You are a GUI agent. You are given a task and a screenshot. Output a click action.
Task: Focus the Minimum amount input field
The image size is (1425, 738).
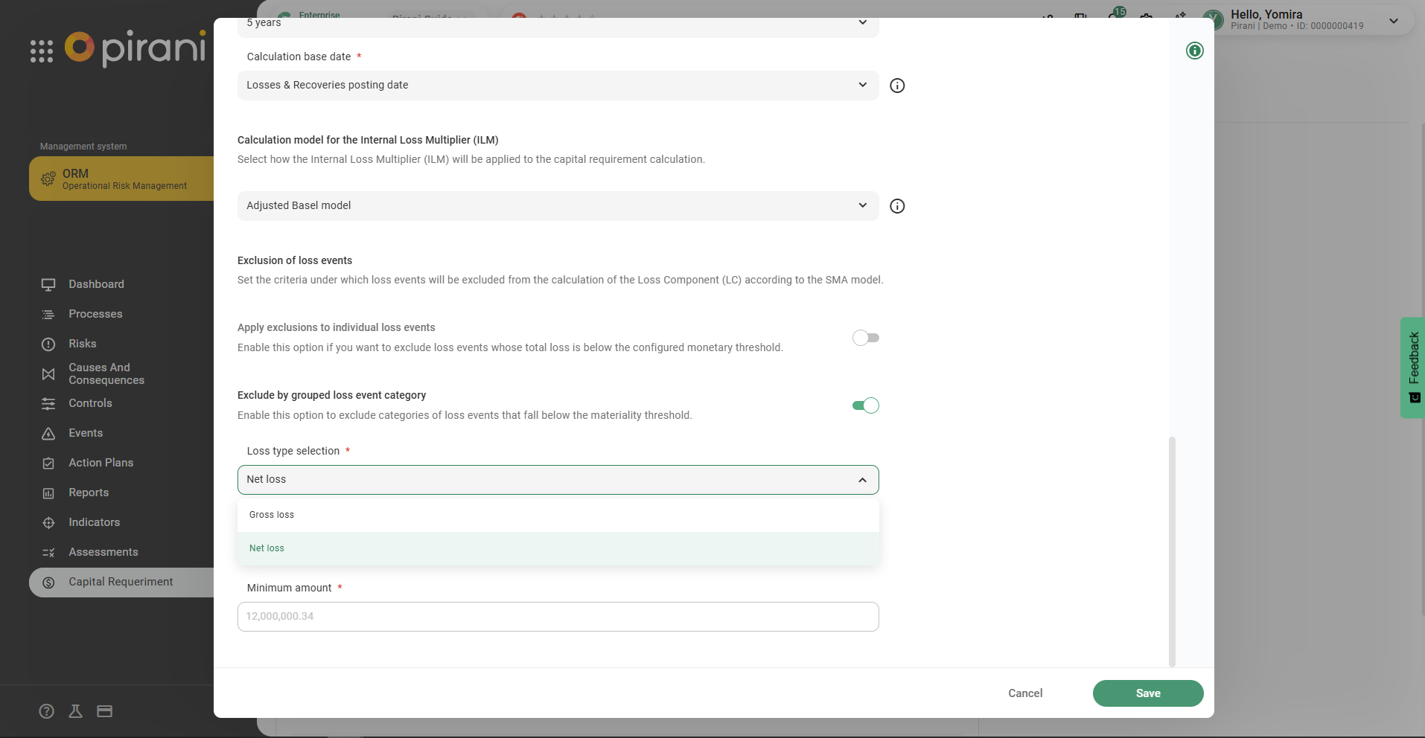pyautogui.click(x=557, y=617)
